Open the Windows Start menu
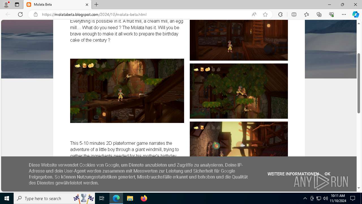Image resolution: width=362 pixels, height=204 pixels. (7, 198)
